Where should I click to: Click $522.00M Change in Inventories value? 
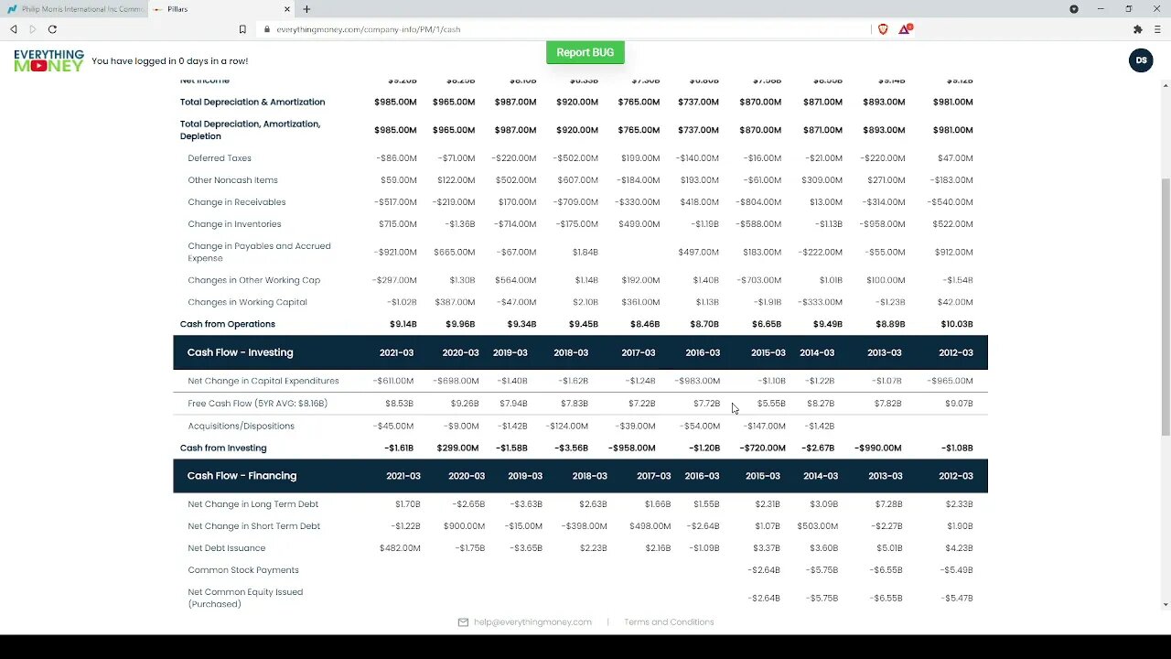[x=952, y=224]
